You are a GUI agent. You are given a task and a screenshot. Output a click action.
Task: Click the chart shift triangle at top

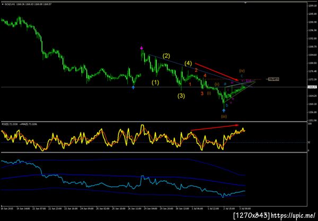tap(246, 3)
